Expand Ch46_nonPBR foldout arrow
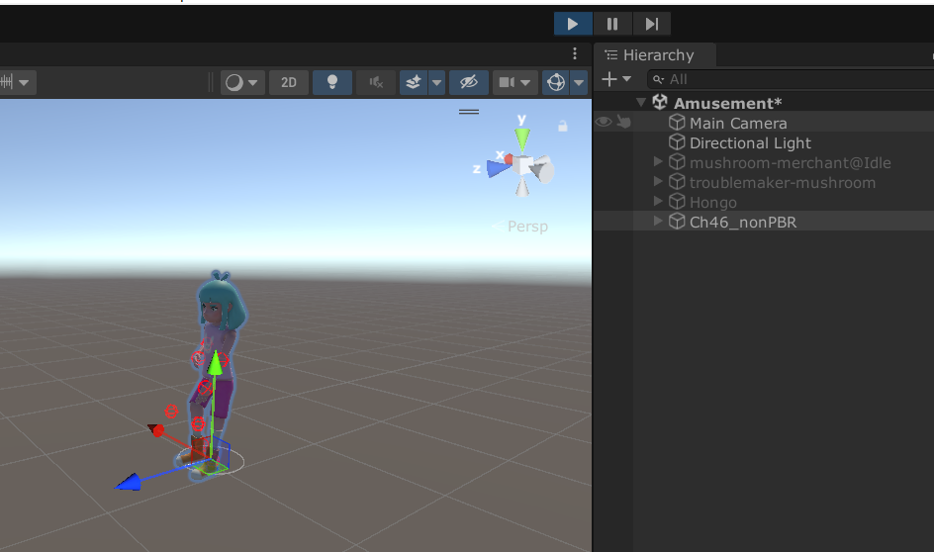Screen dimensions: 934x552 pyautogui.click(x=658, y=221)
